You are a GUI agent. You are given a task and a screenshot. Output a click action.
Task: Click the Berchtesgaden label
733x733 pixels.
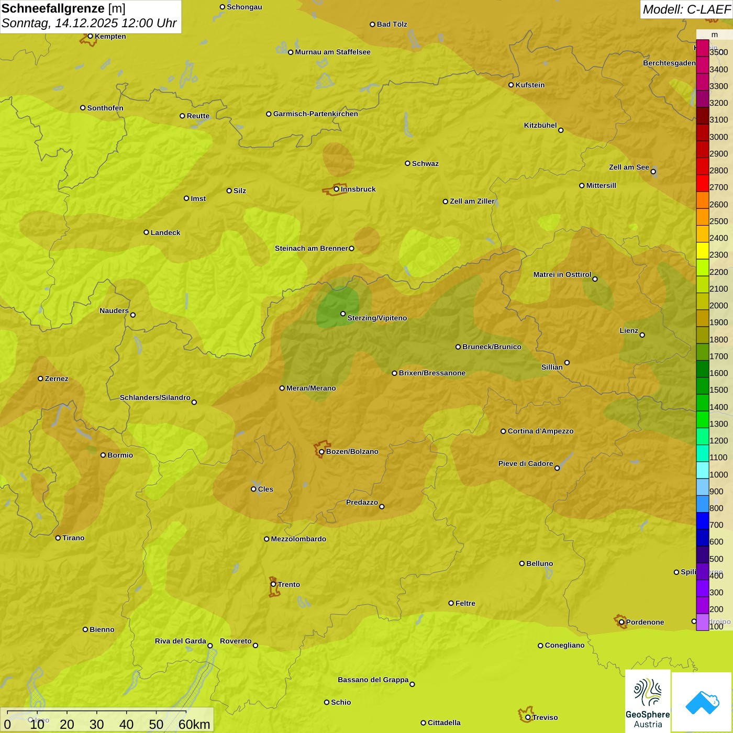[x=670, y=63]
